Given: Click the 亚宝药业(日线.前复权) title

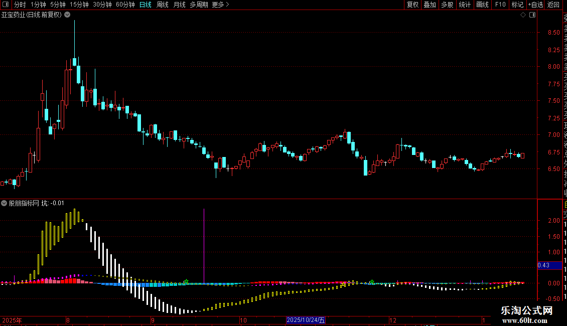Looking at the screenshot, I should coord(32,15).
